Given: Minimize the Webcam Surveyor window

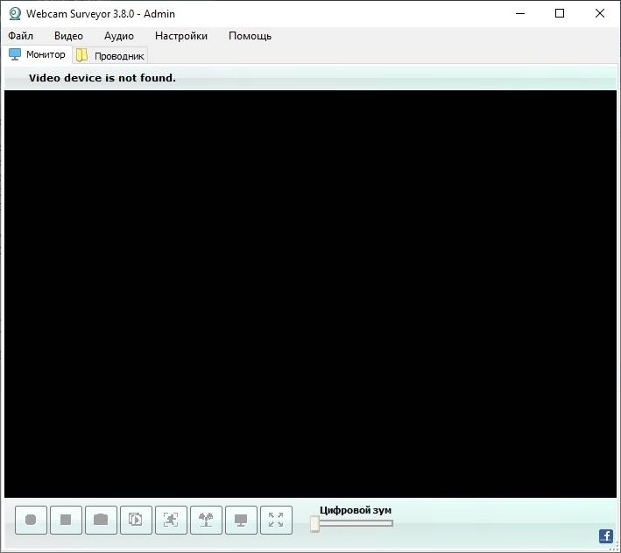Looking at the screenshot, I should [x=520, y=13].
